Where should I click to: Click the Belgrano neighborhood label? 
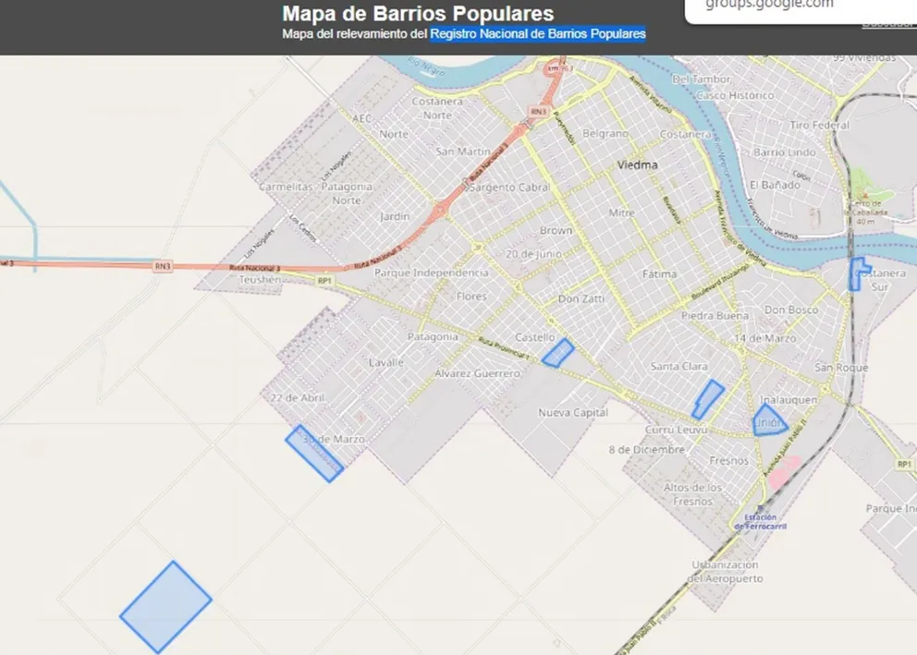click(x=605, y=133)
